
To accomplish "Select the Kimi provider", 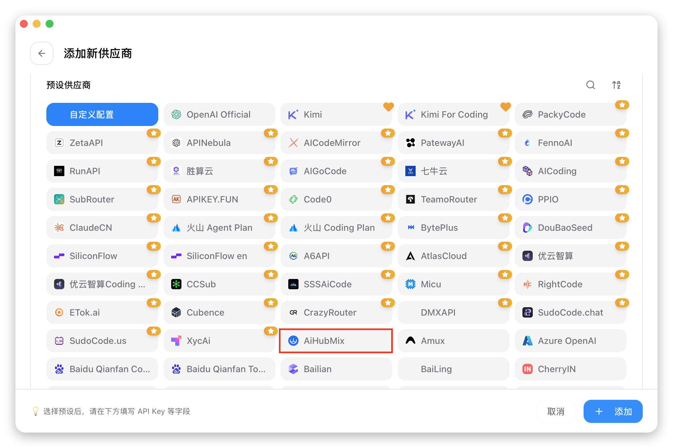I will (336, 114).
